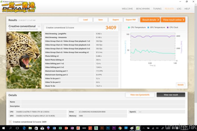
Task: Open Google Chrome from taskbar
Action: pyautogui.click(x=120, y=128)
